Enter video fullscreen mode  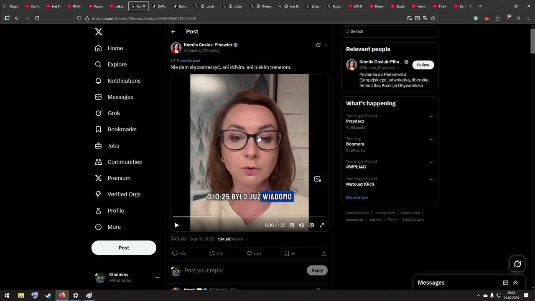point(322,225)
